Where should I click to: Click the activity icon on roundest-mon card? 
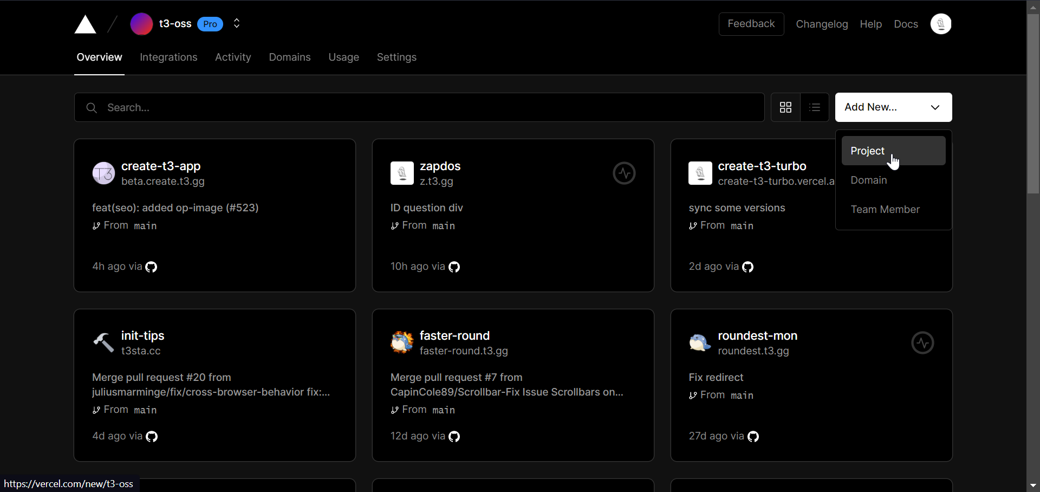[922, 342]
